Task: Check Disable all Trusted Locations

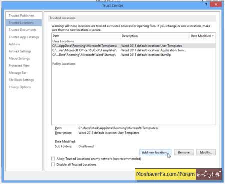Action: tap(53, 164)
